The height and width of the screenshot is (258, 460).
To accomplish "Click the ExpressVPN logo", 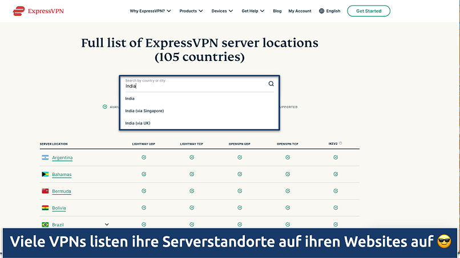I will [x=38, y=11].
